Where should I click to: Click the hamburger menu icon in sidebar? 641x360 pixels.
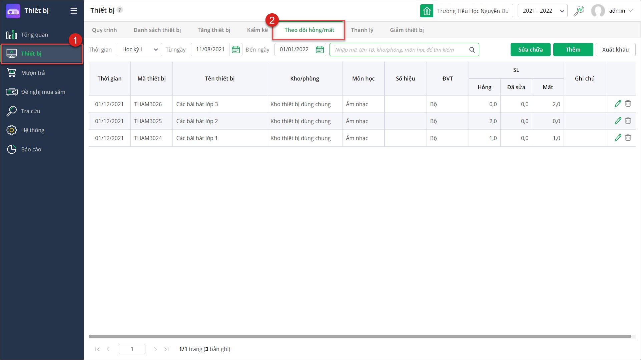pyautogui.click(x=74, y=11)
